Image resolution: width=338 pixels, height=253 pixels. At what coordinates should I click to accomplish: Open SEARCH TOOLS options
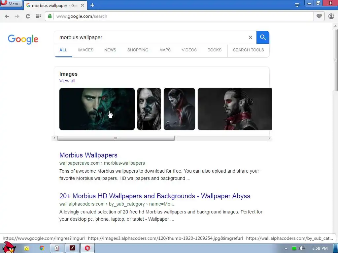tap(248, 50)
